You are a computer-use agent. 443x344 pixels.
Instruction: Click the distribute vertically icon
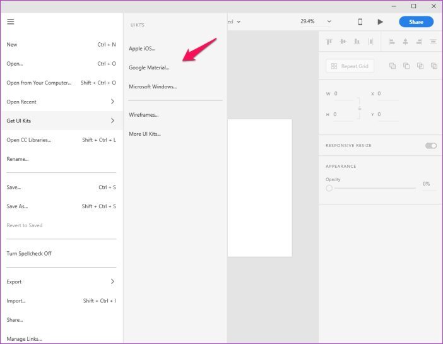[x=370, y=42]
